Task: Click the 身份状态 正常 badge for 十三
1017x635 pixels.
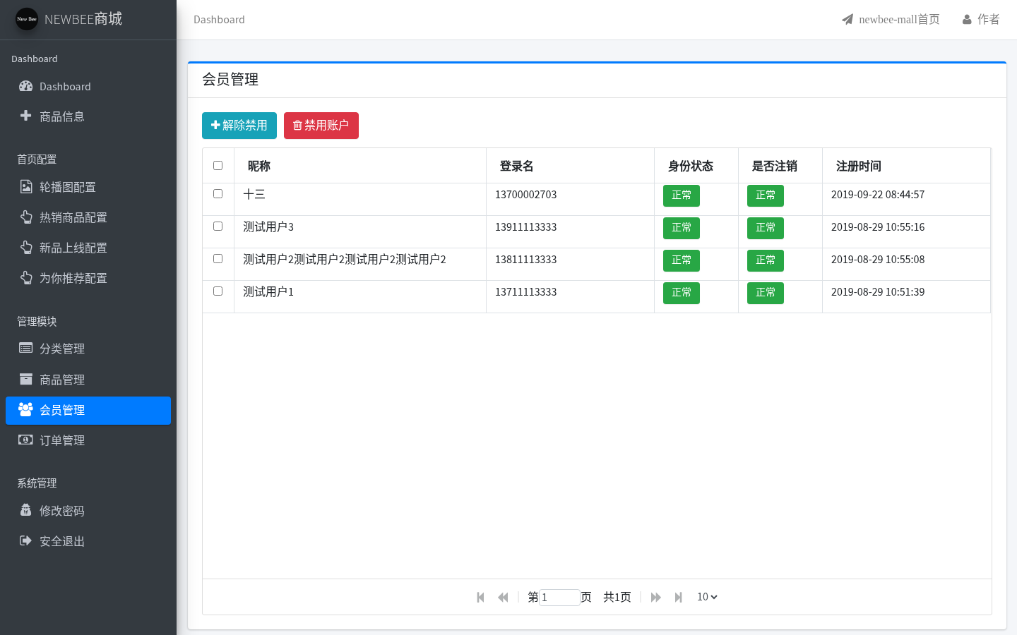Action: (682, 195)
